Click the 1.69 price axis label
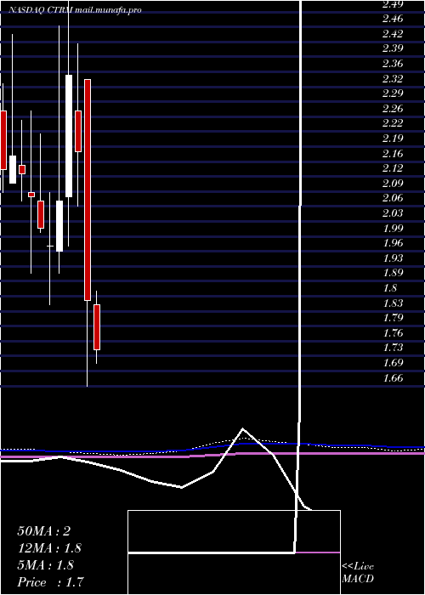Viewport: 425px width, 595px height. click(x=393, y=363)
